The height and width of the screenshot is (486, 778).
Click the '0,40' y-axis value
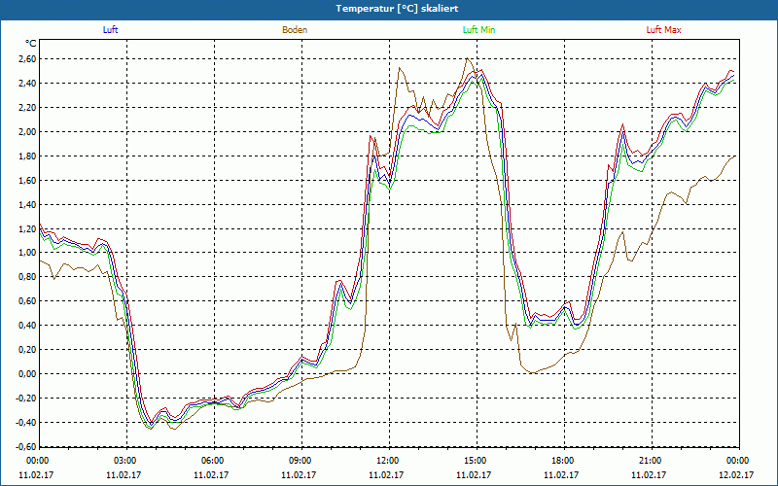(28, 326)
